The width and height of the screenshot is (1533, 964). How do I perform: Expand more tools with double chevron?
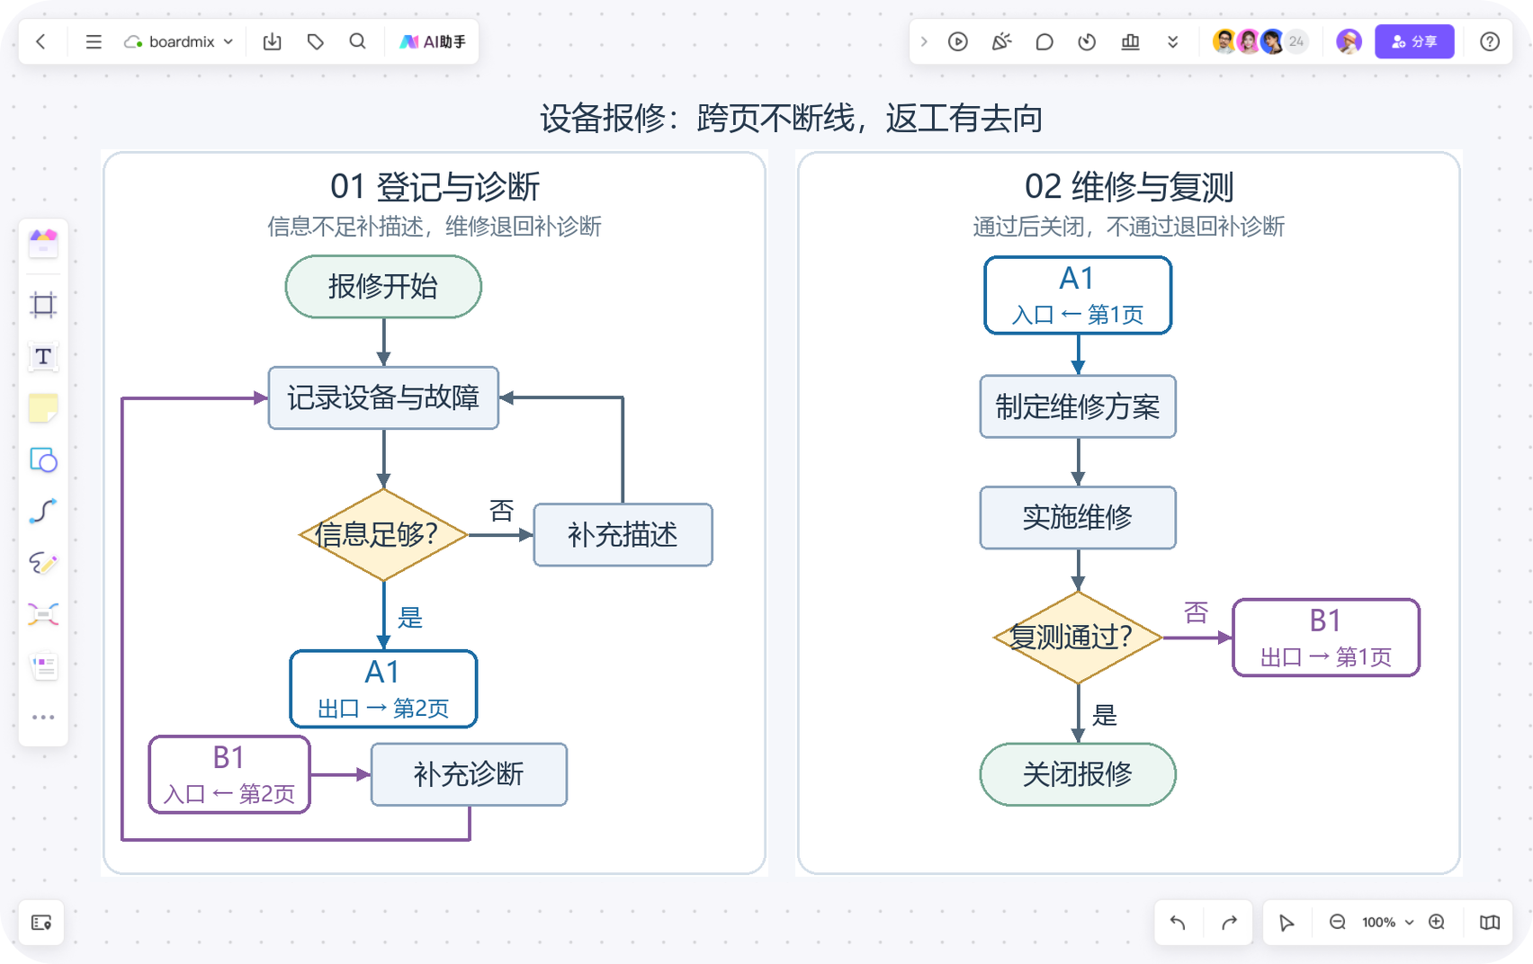tap(1172, 41)
